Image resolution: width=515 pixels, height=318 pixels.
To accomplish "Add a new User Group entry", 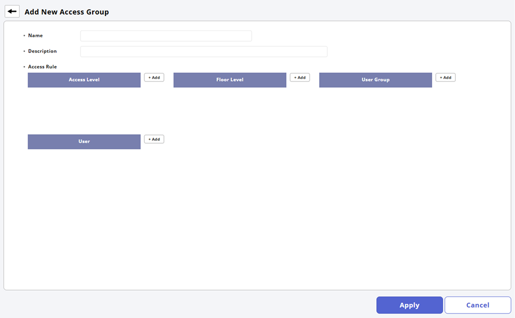I will [x=445, y=77].
